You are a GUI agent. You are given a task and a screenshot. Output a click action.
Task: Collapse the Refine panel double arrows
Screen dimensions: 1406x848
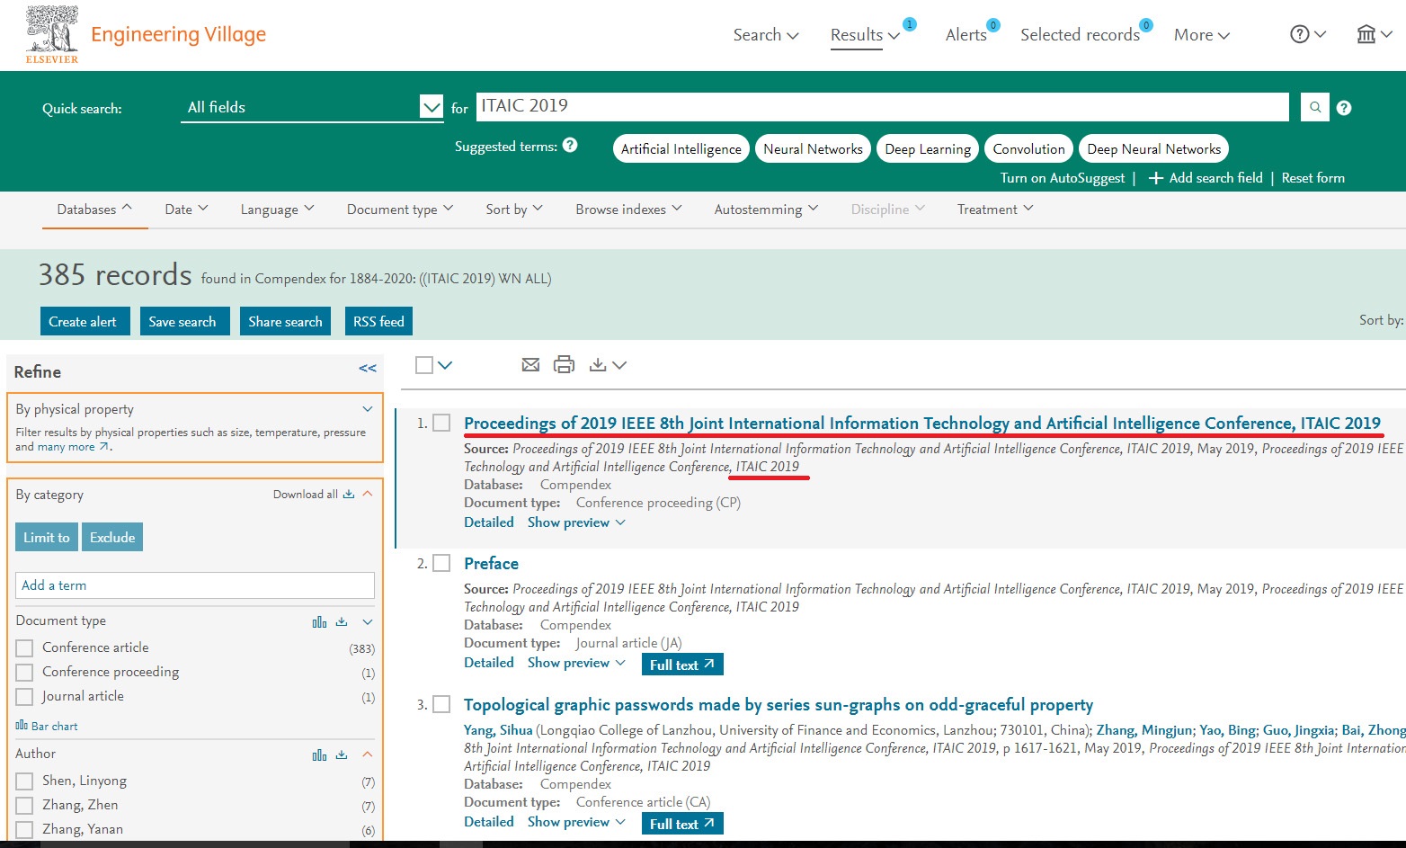pos(368,368)
